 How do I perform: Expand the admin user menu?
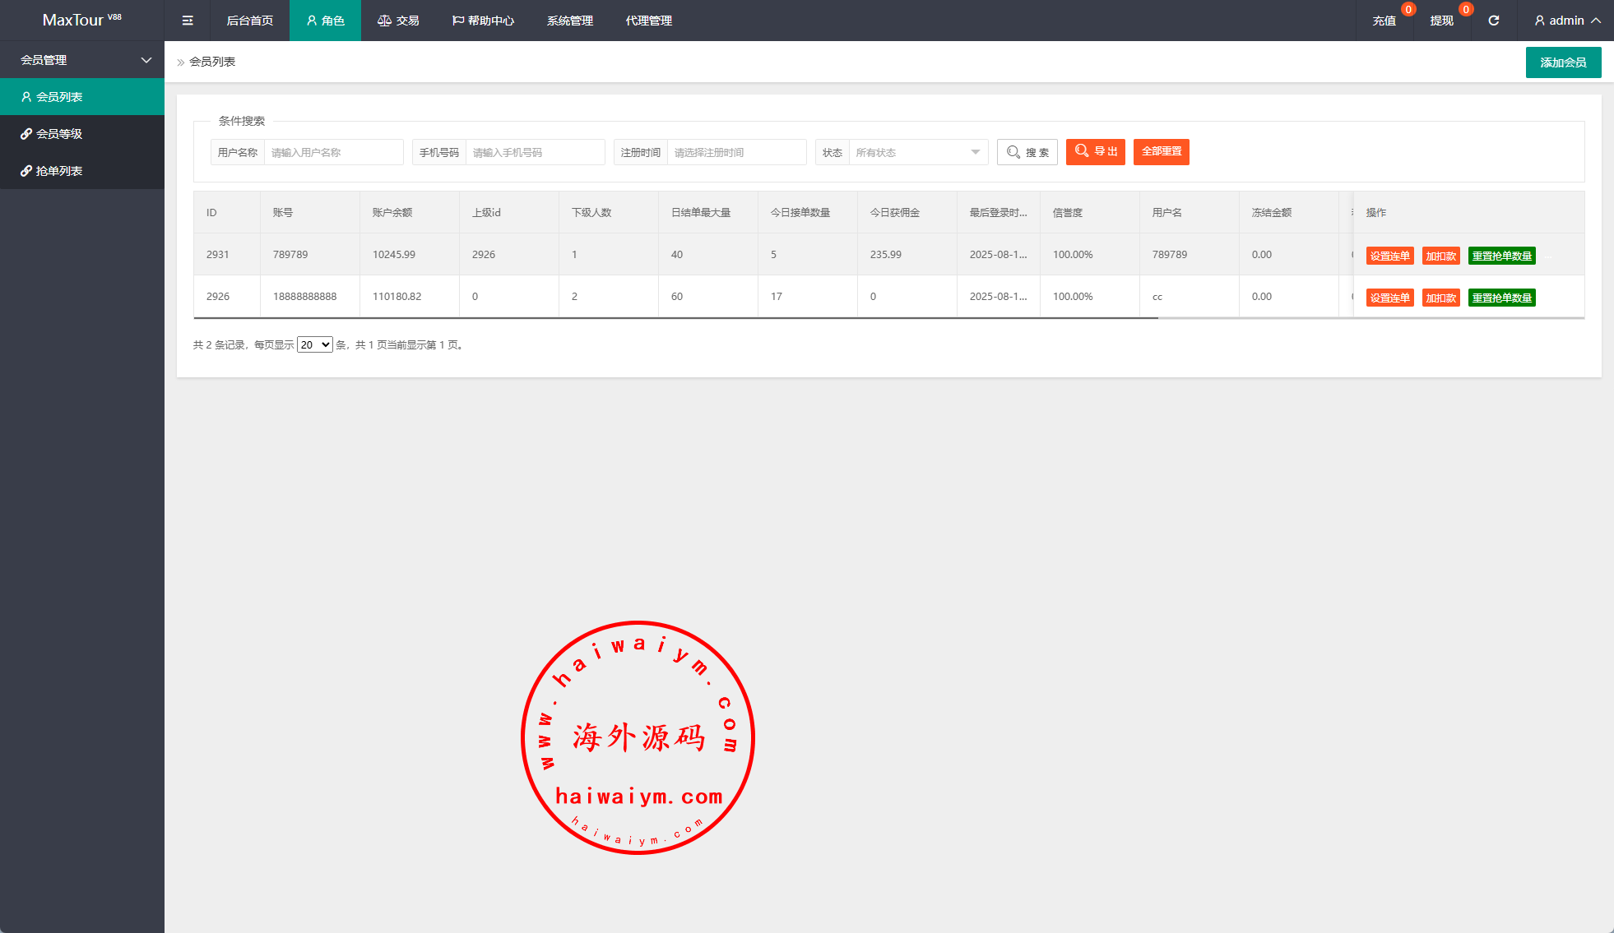(1567, 21)
